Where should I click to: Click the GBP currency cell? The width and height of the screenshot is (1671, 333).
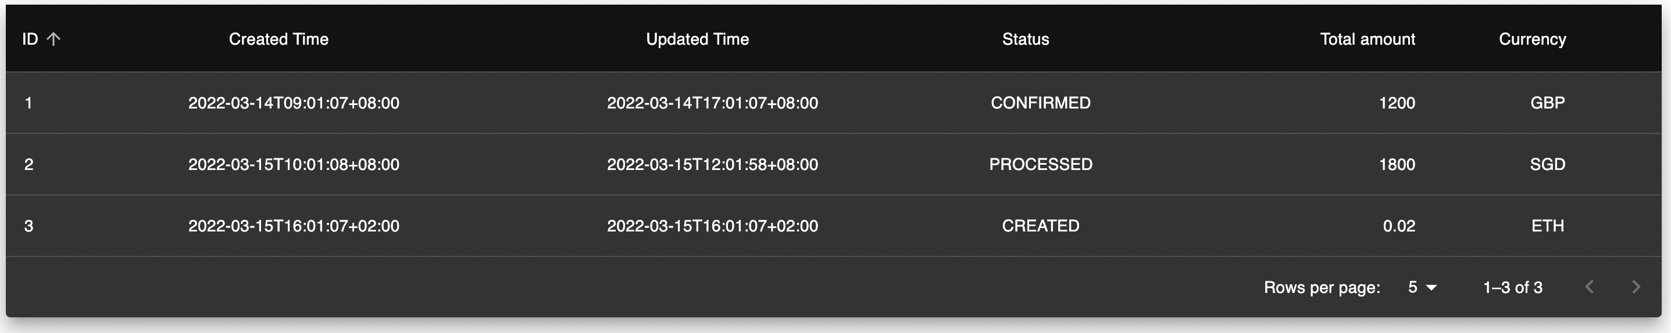click(x=1547, y=103)
